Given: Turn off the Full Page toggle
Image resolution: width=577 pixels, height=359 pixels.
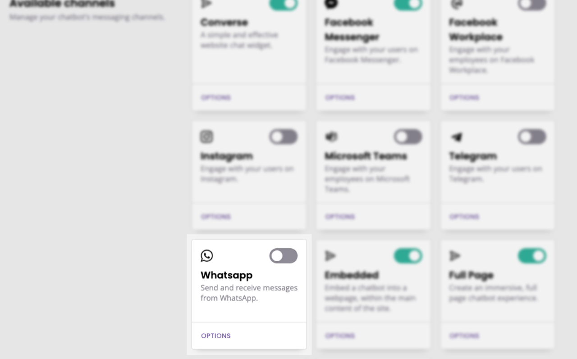Looking at the screenshot, I should pyautogui.click(x=532, y=256).
